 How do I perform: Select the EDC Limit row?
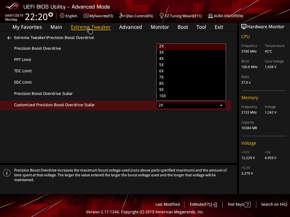click(x=23, y=82)
